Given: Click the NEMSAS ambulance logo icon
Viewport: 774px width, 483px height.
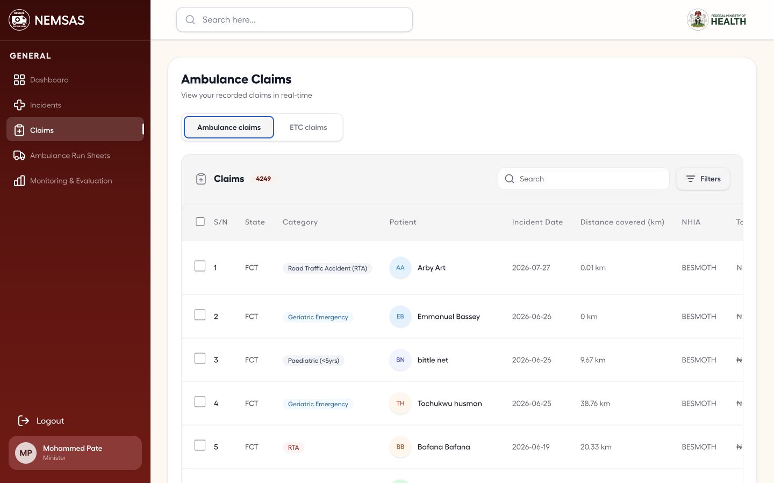Looking at the screenshot, I should click(19, 20).
